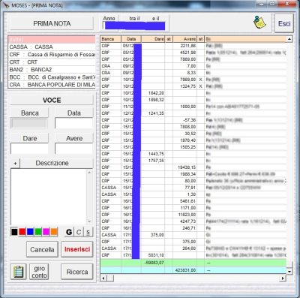Click the Esci button
300x298 pixels.
tap(284, 23)
